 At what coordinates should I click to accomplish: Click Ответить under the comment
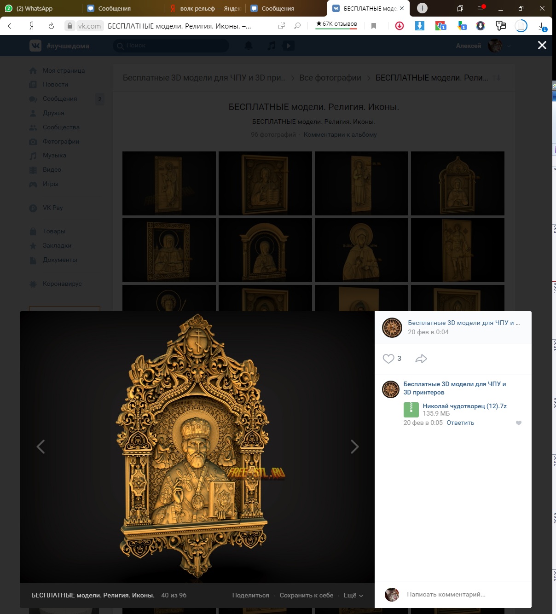(x=460, y=423)
